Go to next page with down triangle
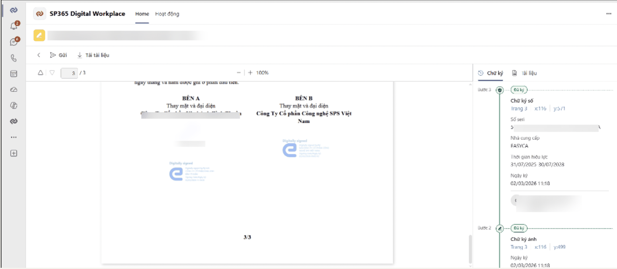Image resolution: width=617 pixels, height=269 pixels. pos(52,73)
